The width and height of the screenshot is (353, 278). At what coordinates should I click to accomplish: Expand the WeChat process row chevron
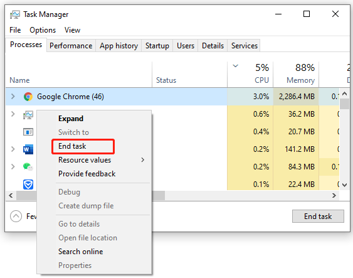(x=13, y=166)
